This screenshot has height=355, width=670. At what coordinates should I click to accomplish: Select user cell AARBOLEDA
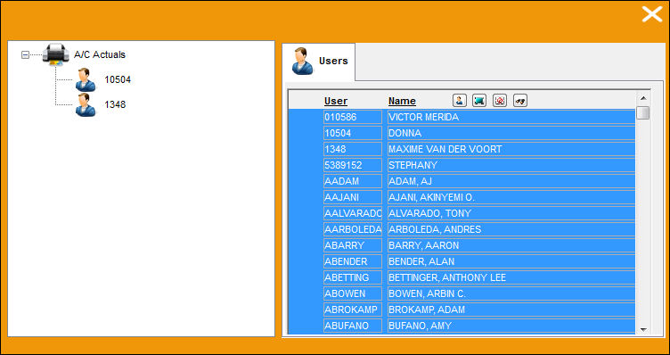[x=353, y=229]
